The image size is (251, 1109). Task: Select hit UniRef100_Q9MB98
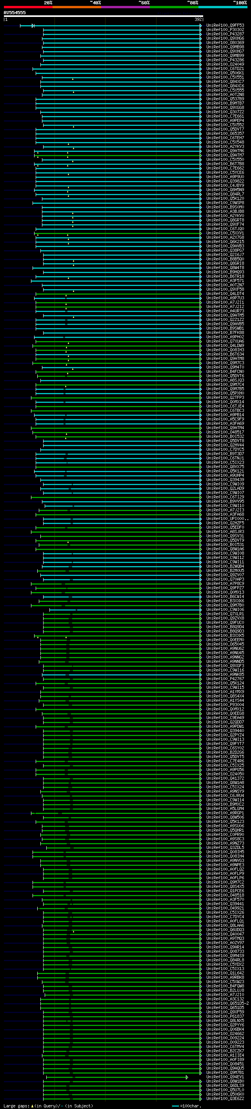coord(225,47)
